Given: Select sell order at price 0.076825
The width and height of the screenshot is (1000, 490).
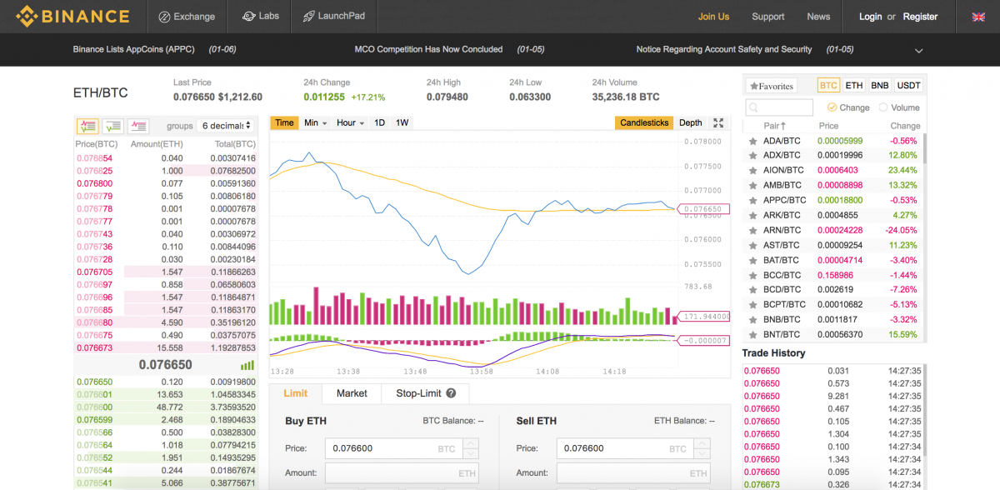Looking at the screenshot, I should tap(166, 171).
